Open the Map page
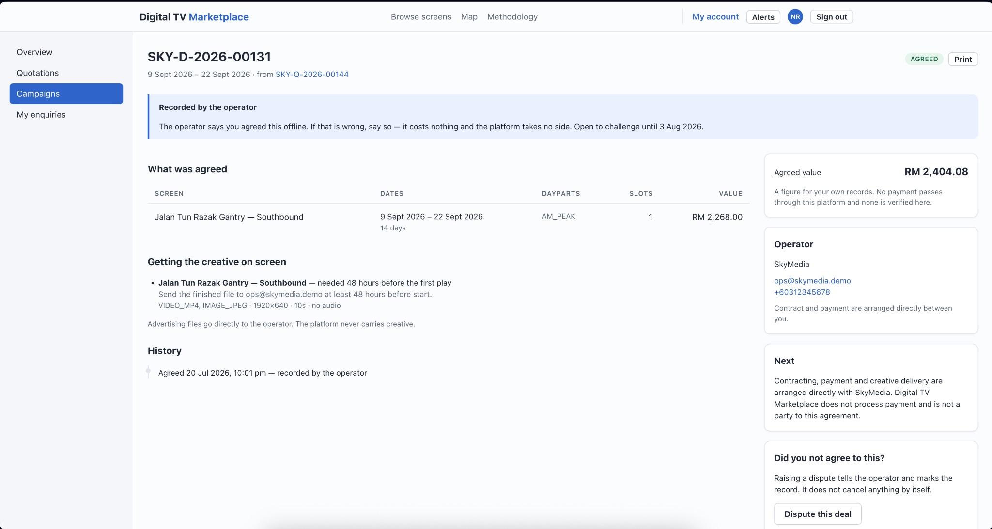This screenshot has height=529, width=992. tap(469, 17)
